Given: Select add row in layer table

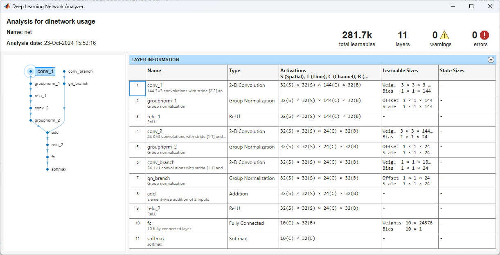Looking at the screenshot, I should point(312,197).
